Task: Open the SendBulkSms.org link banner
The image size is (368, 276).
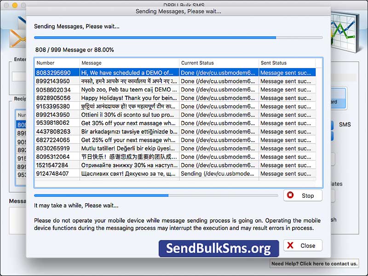Action: [x=218, y=248]
